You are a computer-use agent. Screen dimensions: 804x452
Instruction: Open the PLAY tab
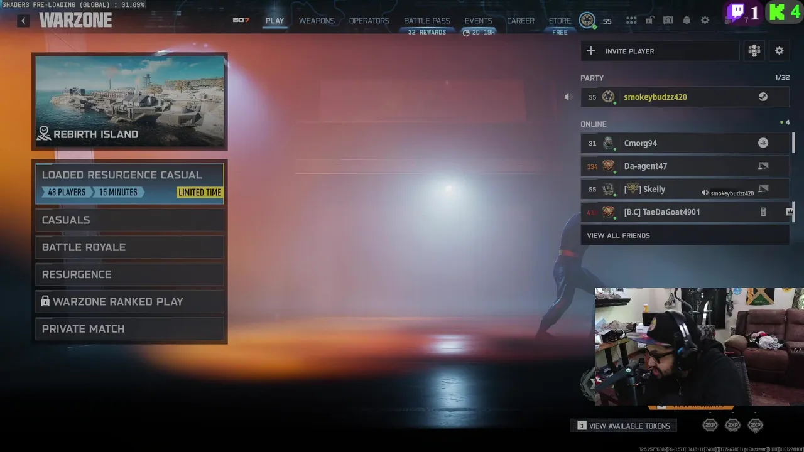tap(274, 21)
